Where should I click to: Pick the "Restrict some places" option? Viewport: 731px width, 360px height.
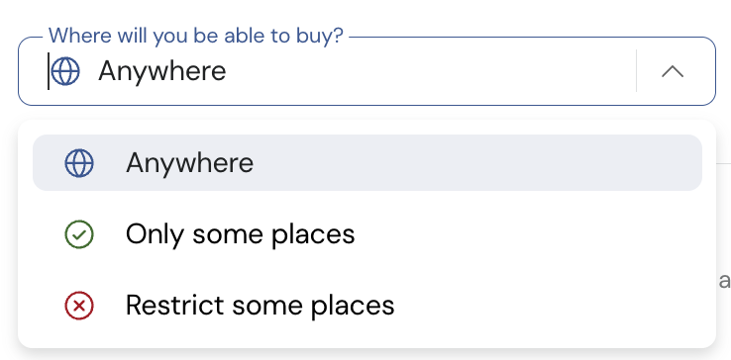click(x=367, y=306)
